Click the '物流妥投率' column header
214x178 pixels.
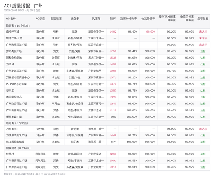(x=148, y=18)
